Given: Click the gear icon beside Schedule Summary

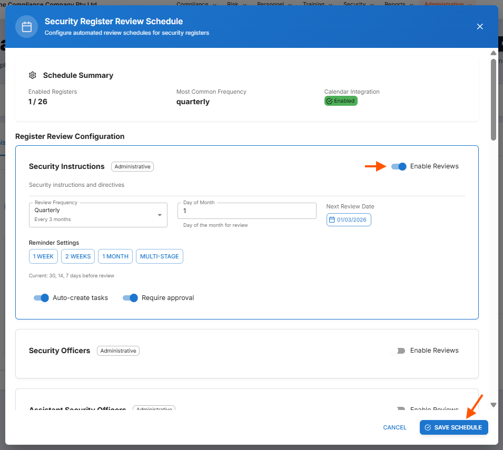Looking at the screenshot, I should click(33, 75).
